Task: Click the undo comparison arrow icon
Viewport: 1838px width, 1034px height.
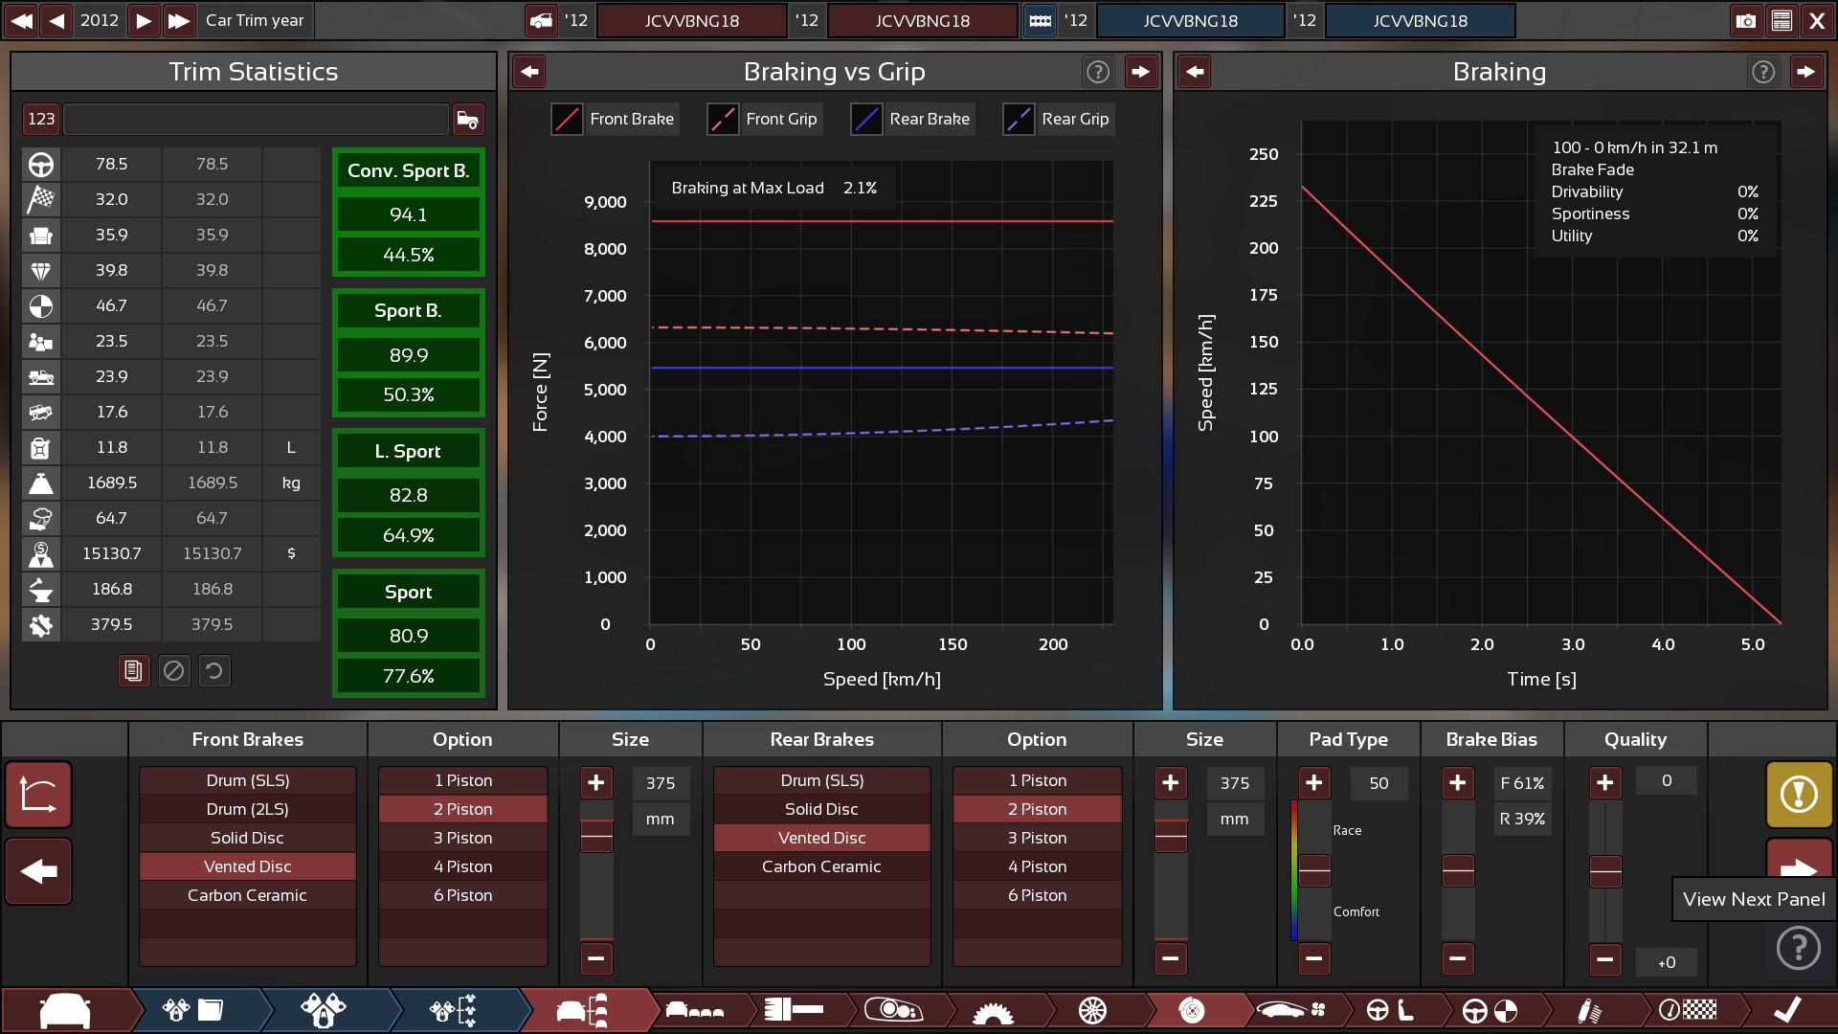Action: (x=214, y=671)
